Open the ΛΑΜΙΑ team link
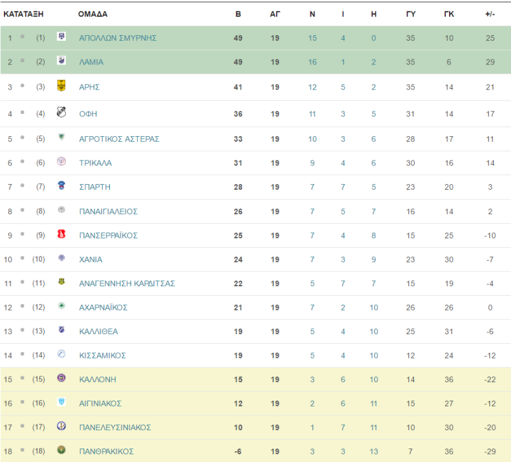This screenshot has width=511, height=462. pyautogui.click(x=91, y=62)
